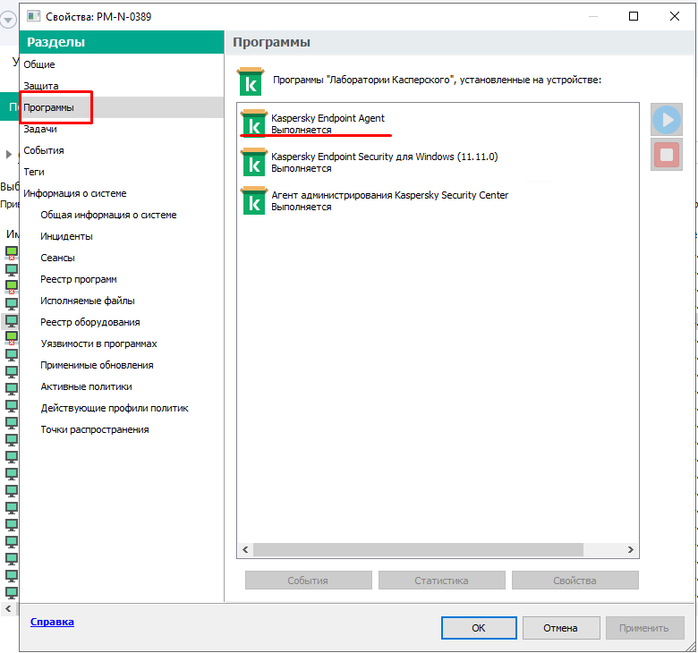
Task: Click the Kaspersky Endpoint Agent icon
Action: point(254,123)
